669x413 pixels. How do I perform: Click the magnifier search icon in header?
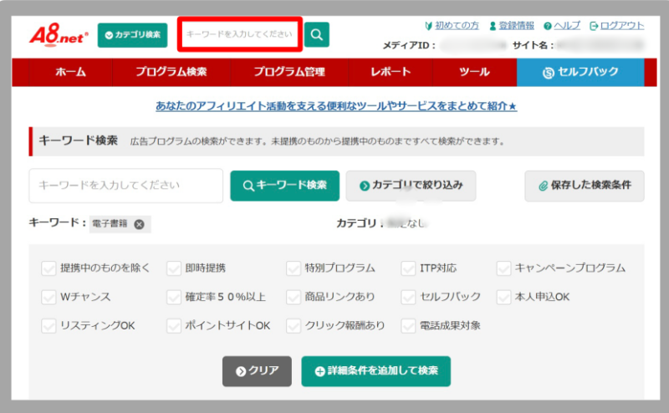(x=317, y=34)
